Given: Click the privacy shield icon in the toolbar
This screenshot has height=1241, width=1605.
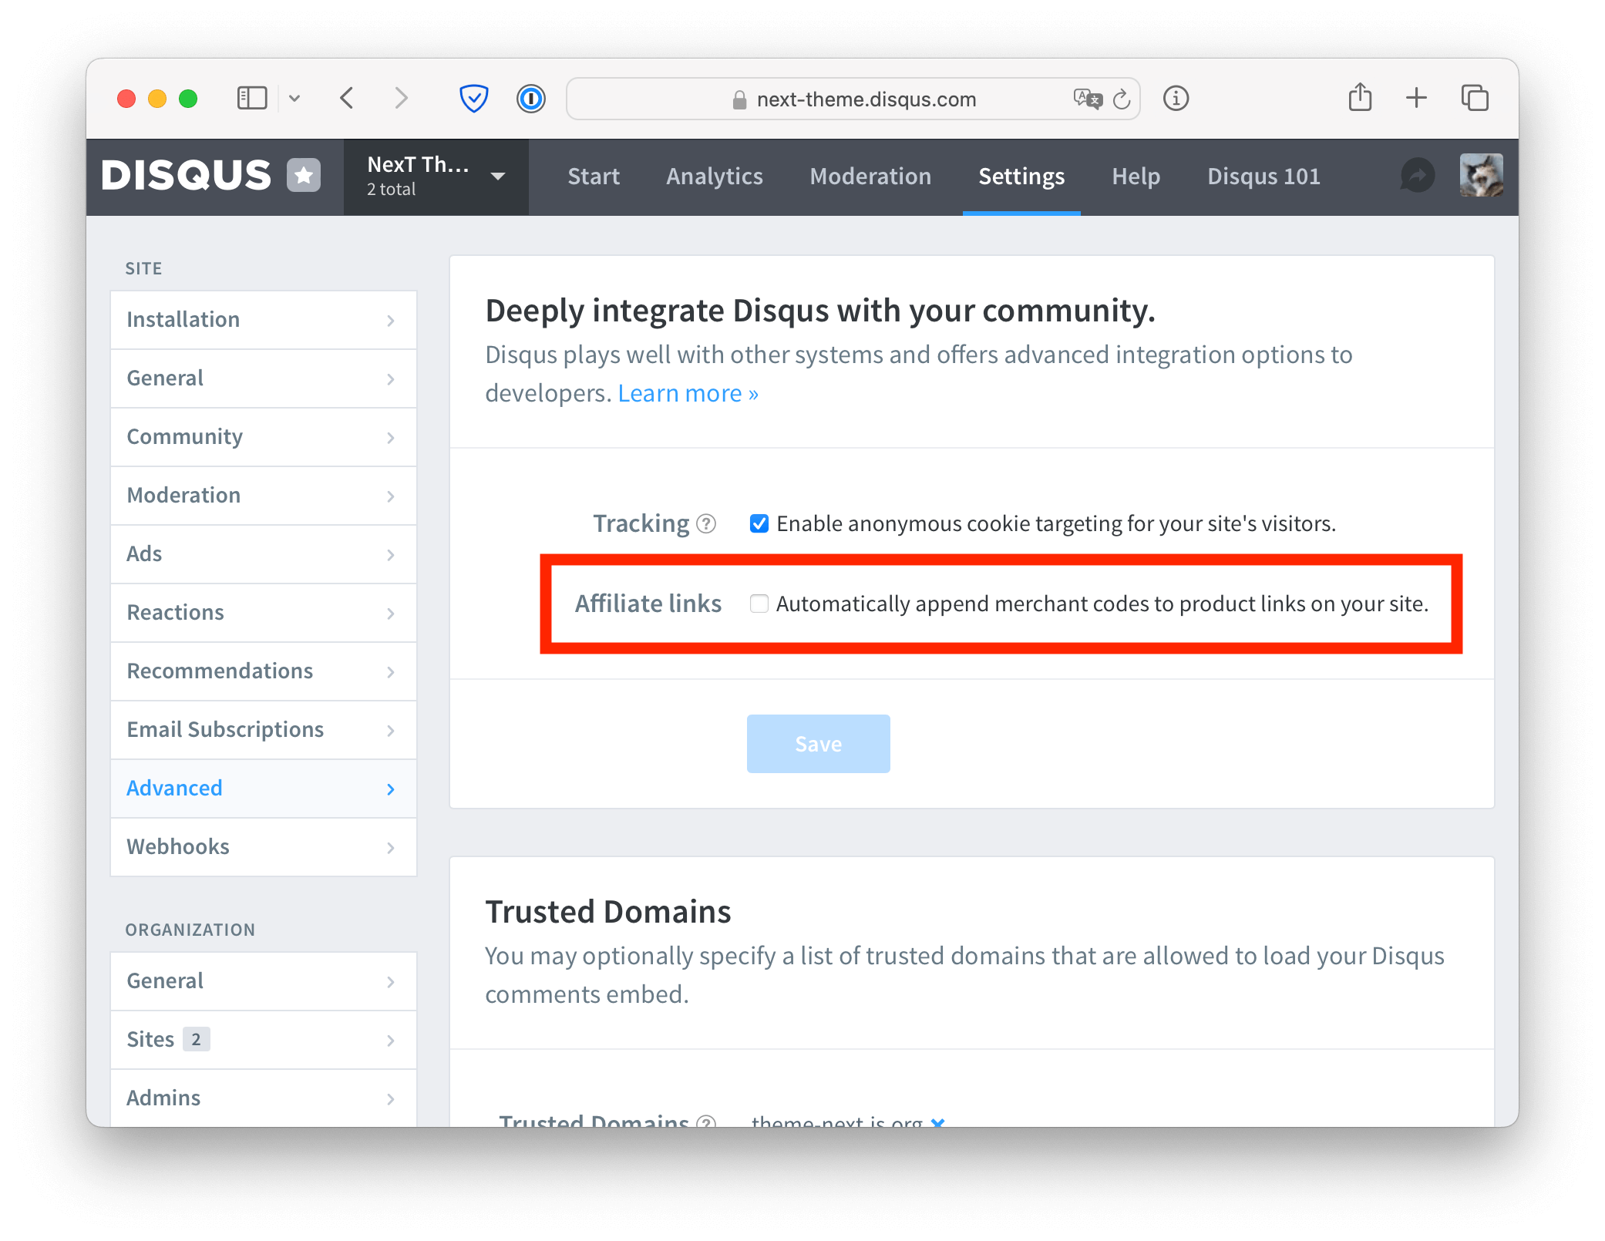Looking at the screenshot, I should 473,99.
